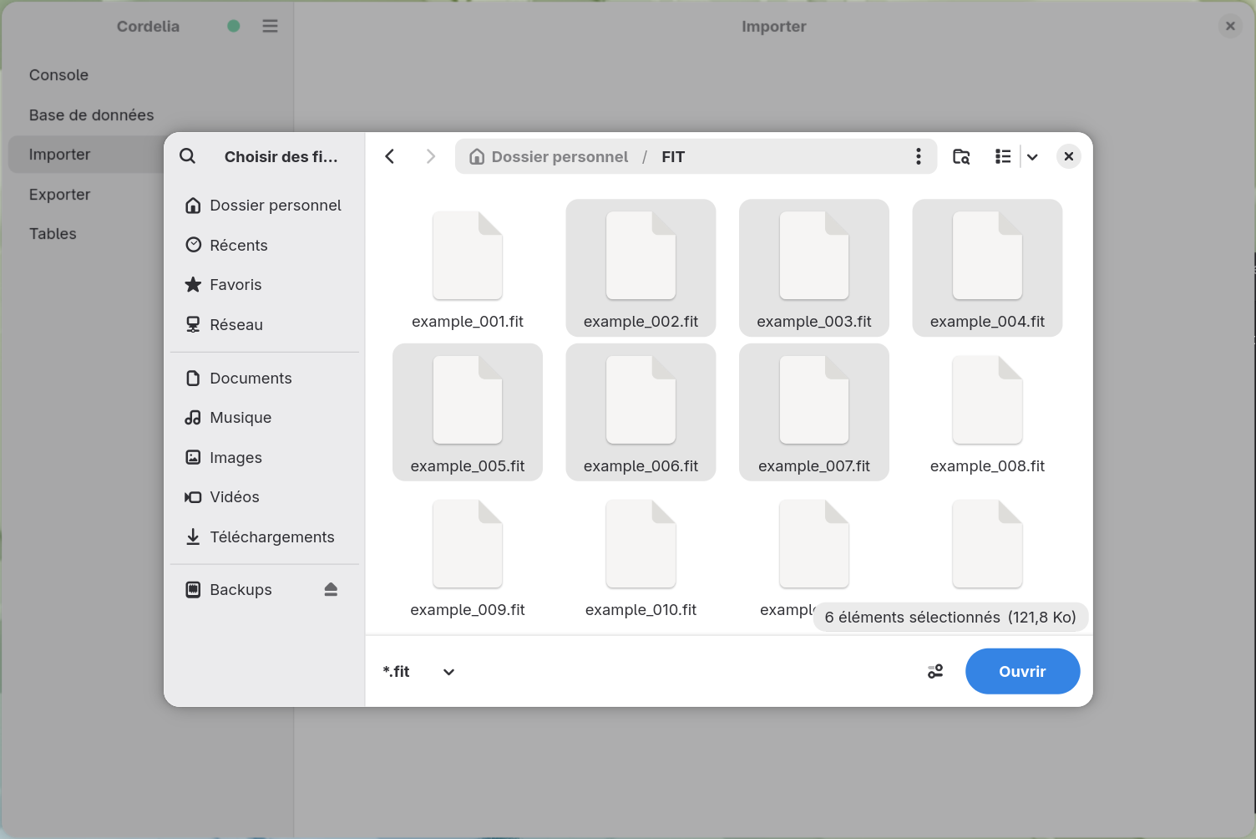This screenshot has height=839, width=1256.
Task: Select file example_002.fit
Action: (641, 268)
